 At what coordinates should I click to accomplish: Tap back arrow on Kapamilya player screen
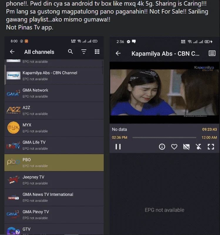click(x=118, y=53)
